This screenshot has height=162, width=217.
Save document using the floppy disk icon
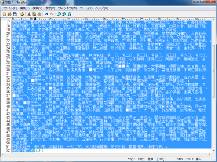click(x=15, y=14)
